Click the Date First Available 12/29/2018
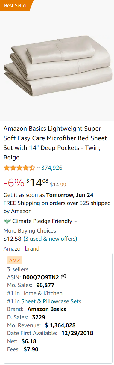114x365 pixels. tap(77, 333)
